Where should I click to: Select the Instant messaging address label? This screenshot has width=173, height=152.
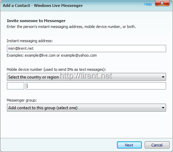30,41
